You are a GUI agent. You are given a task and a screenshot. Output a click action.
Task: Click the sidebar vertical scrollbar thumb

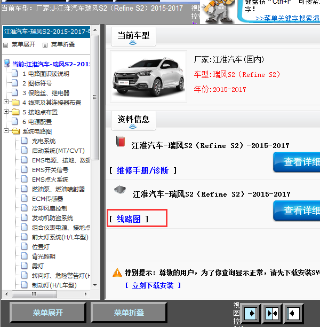click(x=95, y=97)
